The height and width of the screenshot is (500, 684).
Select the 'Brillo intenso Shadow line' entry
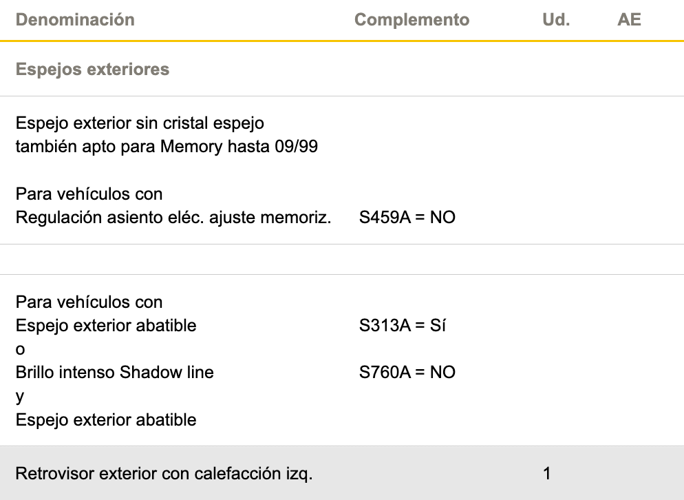[115, 373]
